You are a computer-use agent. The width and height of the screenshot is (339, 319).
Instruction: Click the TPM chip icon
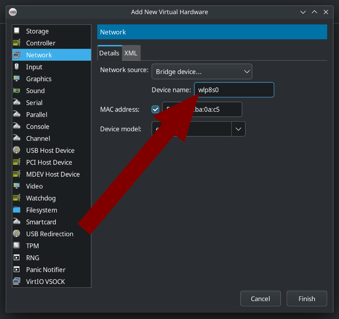[17, 245]
